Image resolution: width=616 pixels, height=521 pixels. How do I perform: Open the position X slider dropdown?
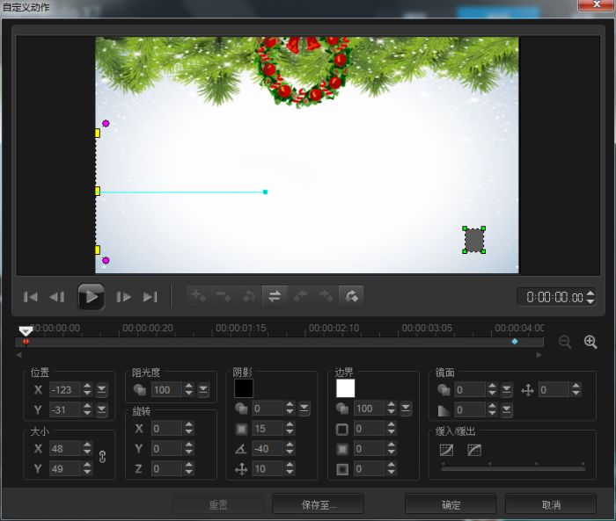pos(102,389)
